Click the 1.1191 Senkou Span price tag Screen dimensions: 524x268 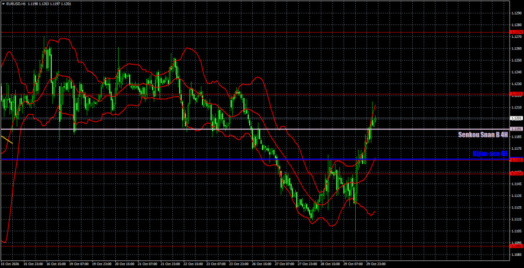coord(516,129)
